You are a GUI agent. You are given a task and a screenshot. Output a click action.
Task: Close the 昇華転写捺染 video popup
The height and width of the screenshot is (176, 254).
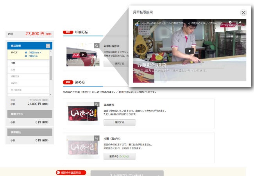coord(243,13)
